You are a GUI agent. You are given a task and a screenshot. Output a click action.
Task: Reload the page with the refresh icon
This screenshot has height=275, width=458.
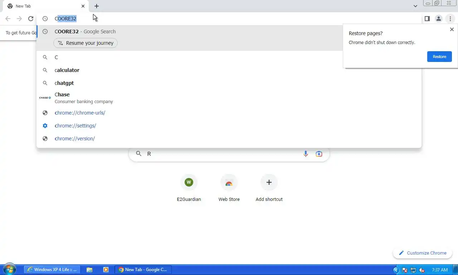[x=31, y=19]
